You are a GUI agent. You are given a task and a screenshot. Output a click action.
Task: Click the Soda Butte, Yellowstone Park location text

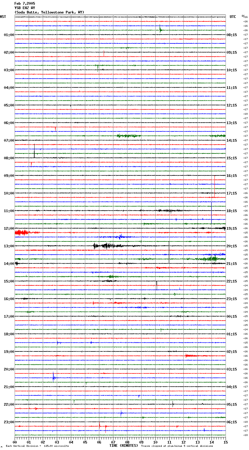[x=49, y=12]
